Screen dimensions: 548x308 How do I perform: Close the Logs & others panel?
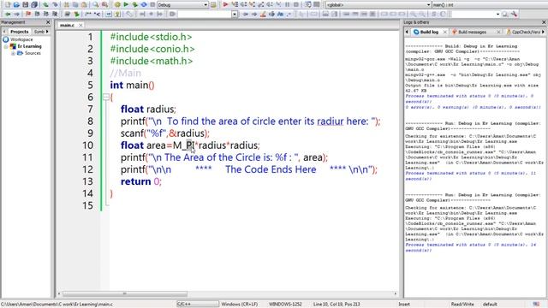click(544, 22)
